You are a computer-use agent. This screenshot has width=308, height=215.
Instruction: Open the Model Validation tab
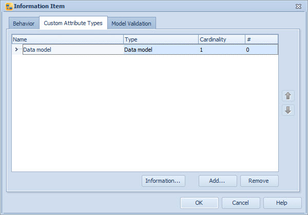tap(132, 24)
